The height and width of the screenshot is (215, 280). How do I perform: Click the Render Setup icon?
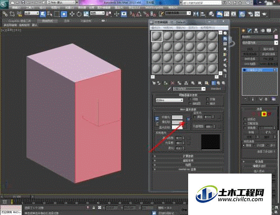coord(250,14)
